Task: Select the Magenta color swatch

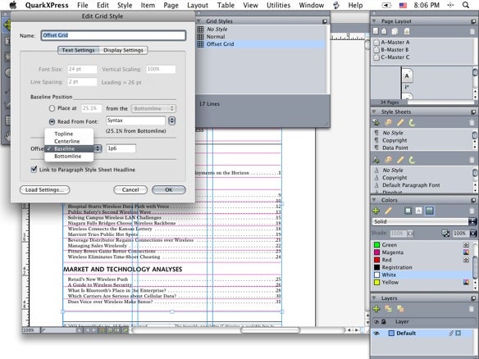Action: [377, 252]
